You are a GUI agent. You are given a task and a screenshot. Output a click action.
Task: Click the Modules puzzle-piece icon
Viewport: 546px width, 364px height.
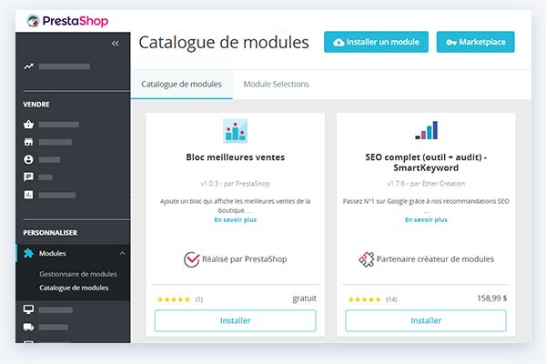pos(28,253)
